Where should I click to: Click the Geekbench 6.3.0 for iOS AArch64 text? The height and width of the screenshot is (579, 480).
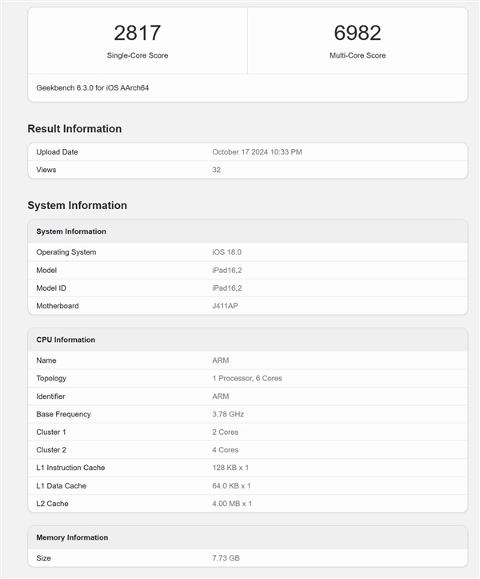point(93,87)
